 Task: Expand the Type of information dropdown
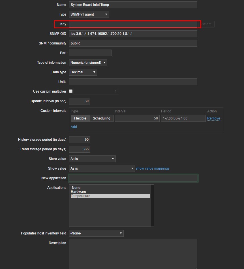(x=88, y=63)
